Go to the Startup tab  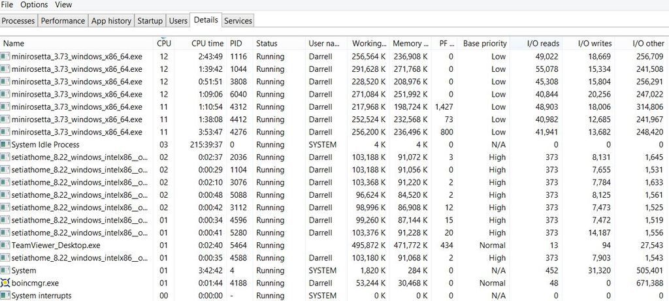[150, 21]
